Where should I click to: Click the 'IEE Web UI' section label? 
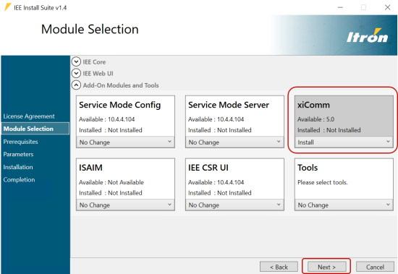[98, 74]
